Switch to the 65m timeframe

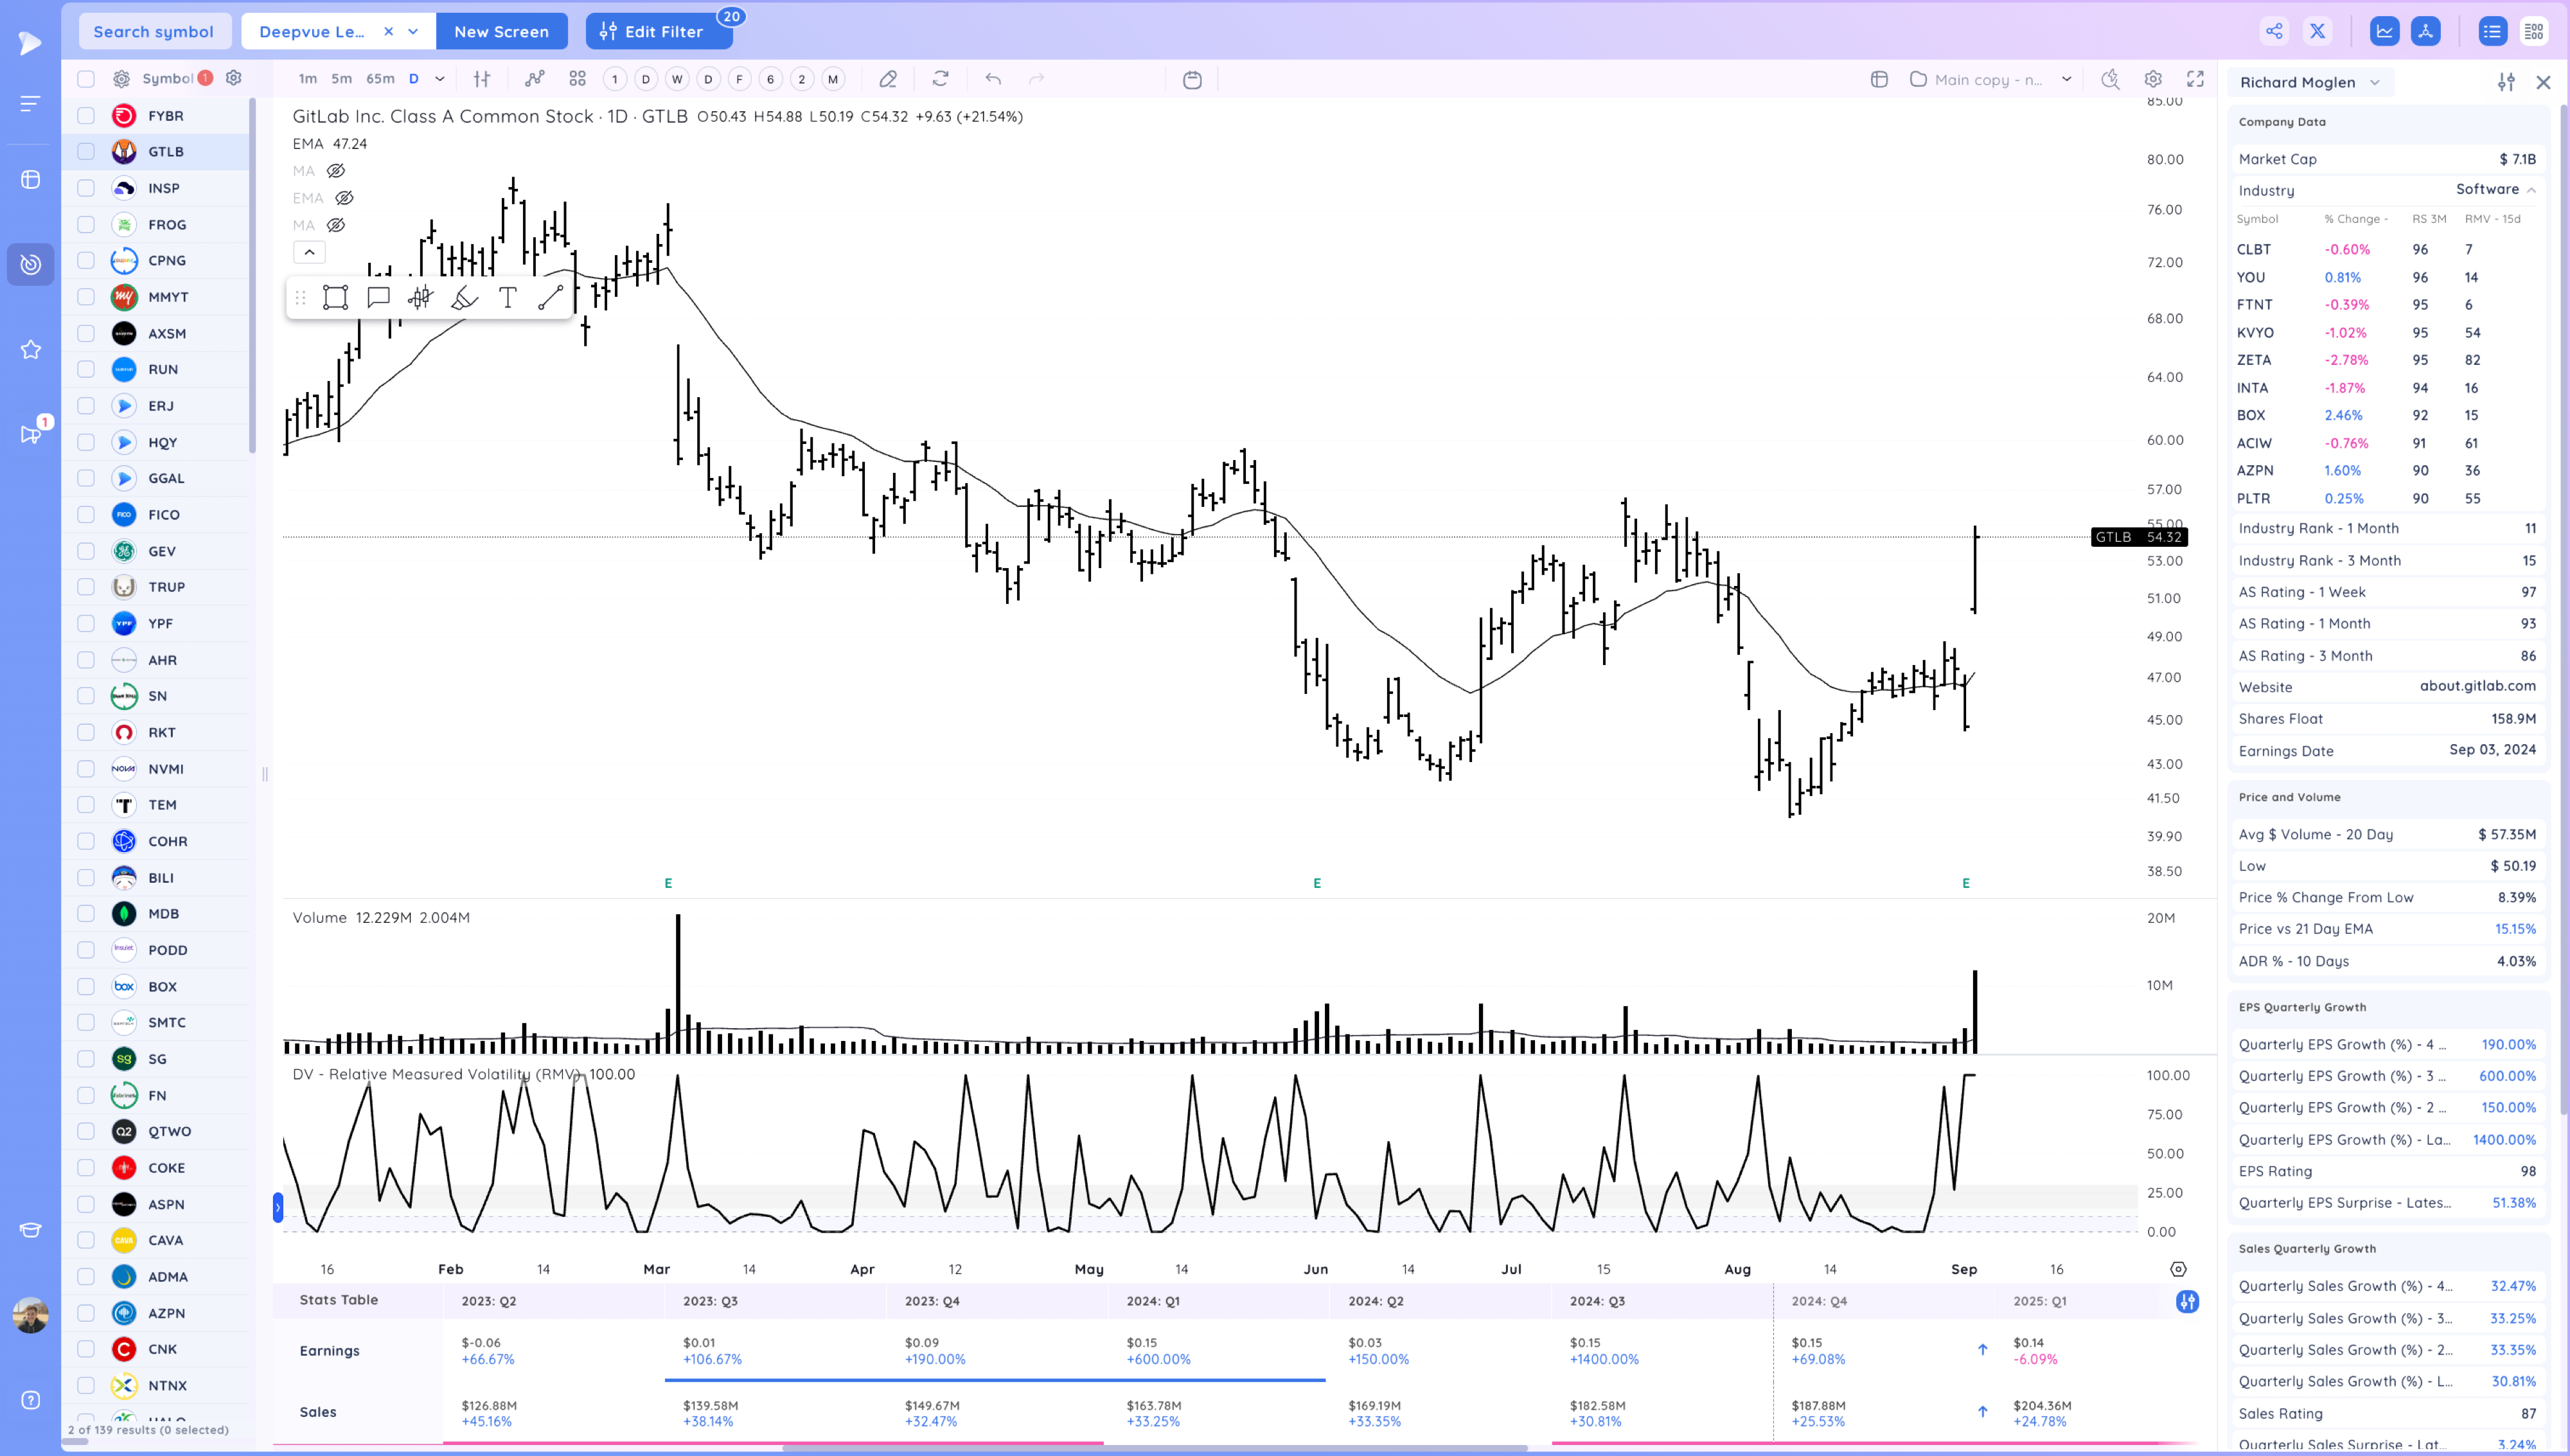(380, 78)
